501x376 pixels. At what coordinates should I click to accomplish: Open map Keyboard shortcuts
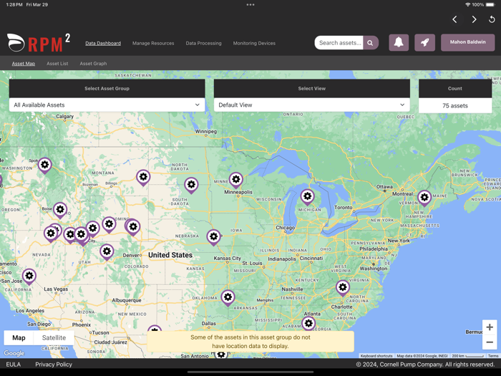pos(376,356)
